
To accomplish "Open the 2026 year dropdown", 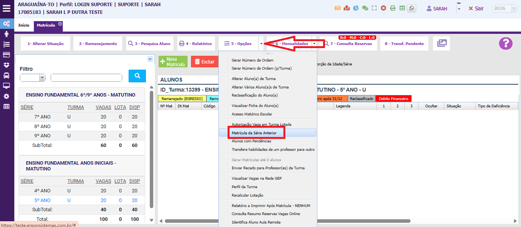I will tap(504, 8).
